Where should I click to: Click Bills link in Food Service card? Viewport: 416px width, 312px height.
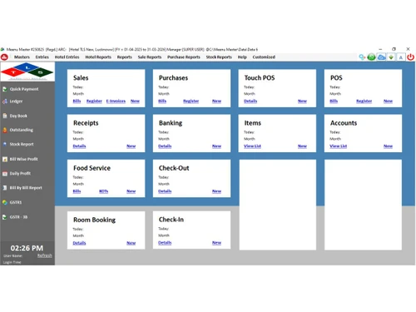tap(77, 191)
